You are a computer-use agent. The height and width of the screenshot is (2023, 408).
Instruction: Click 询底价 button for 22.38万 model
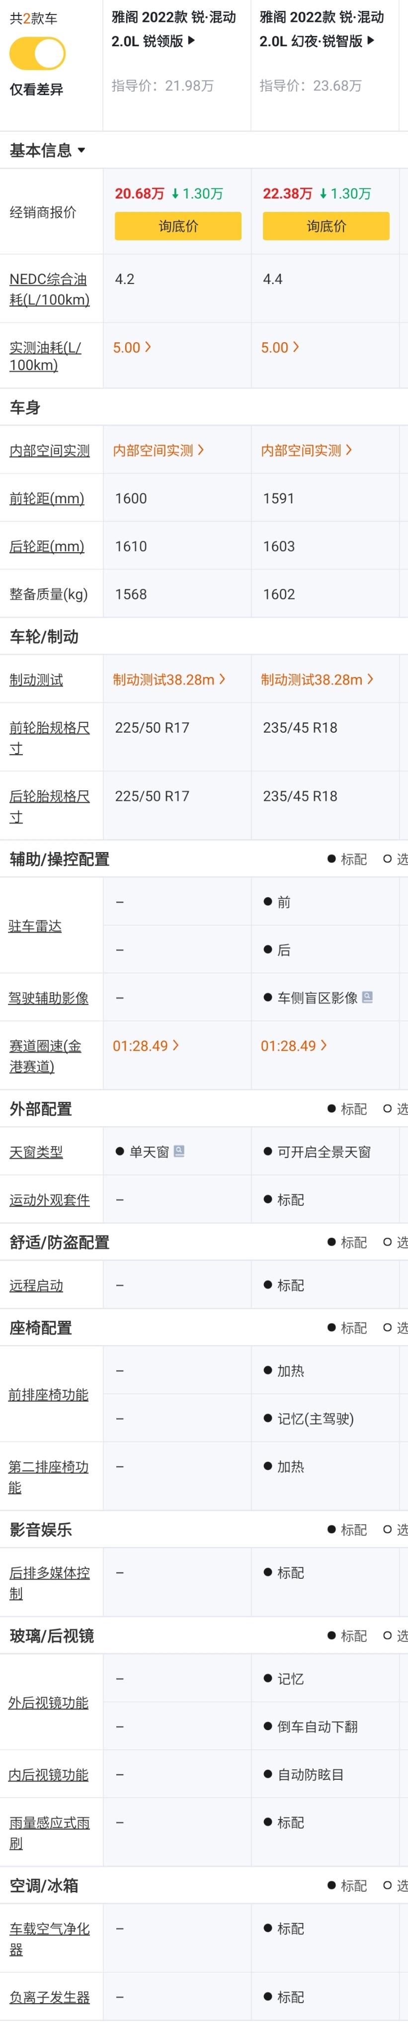326,226
